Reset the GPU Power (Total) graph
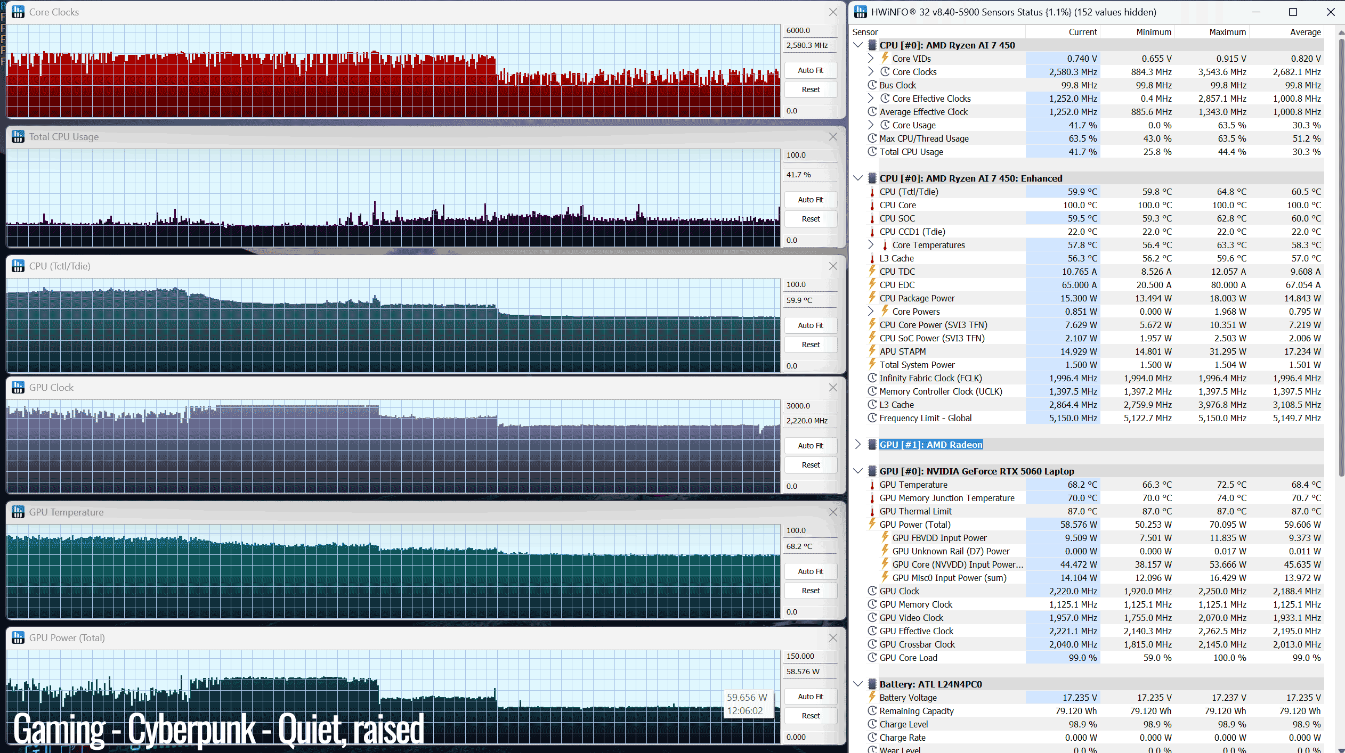Image resolution: width=1345 pixels, height=753 pixels. (x=811, y=716)
